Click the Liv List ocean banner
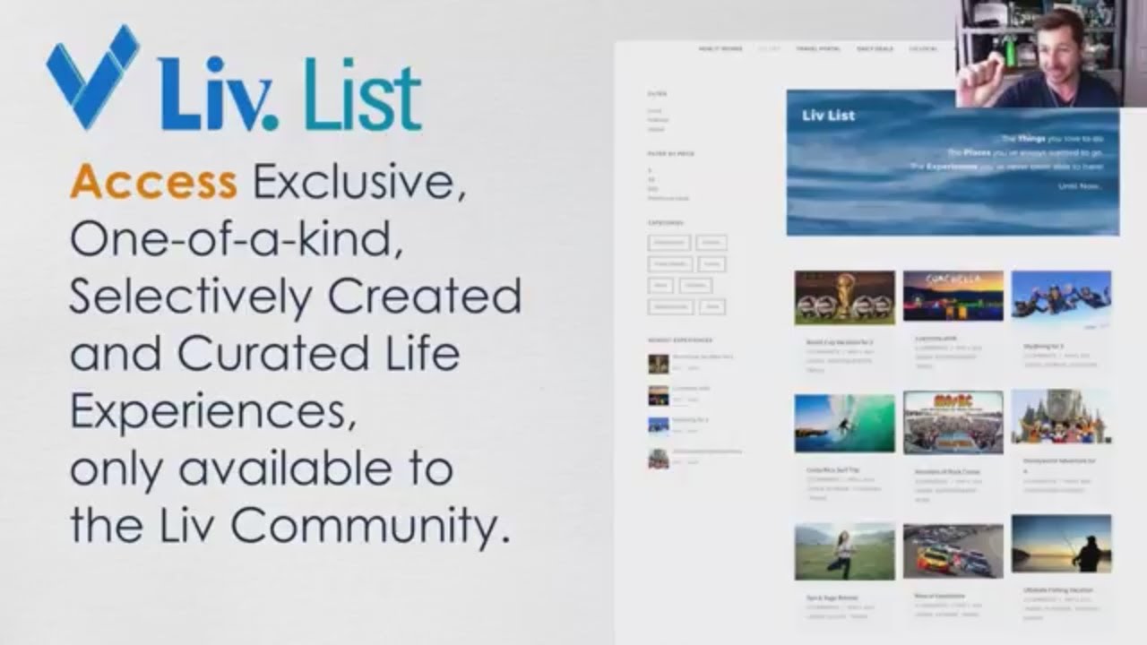Image resolution: width=1147 pixels, height=645 pixels. point(953,162)
